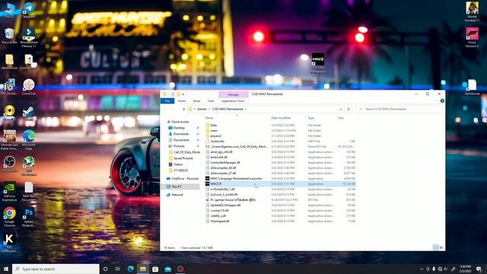This screenshot has width=487, height=274.
Task: Go up one folder level
Action: pos(183,109)
